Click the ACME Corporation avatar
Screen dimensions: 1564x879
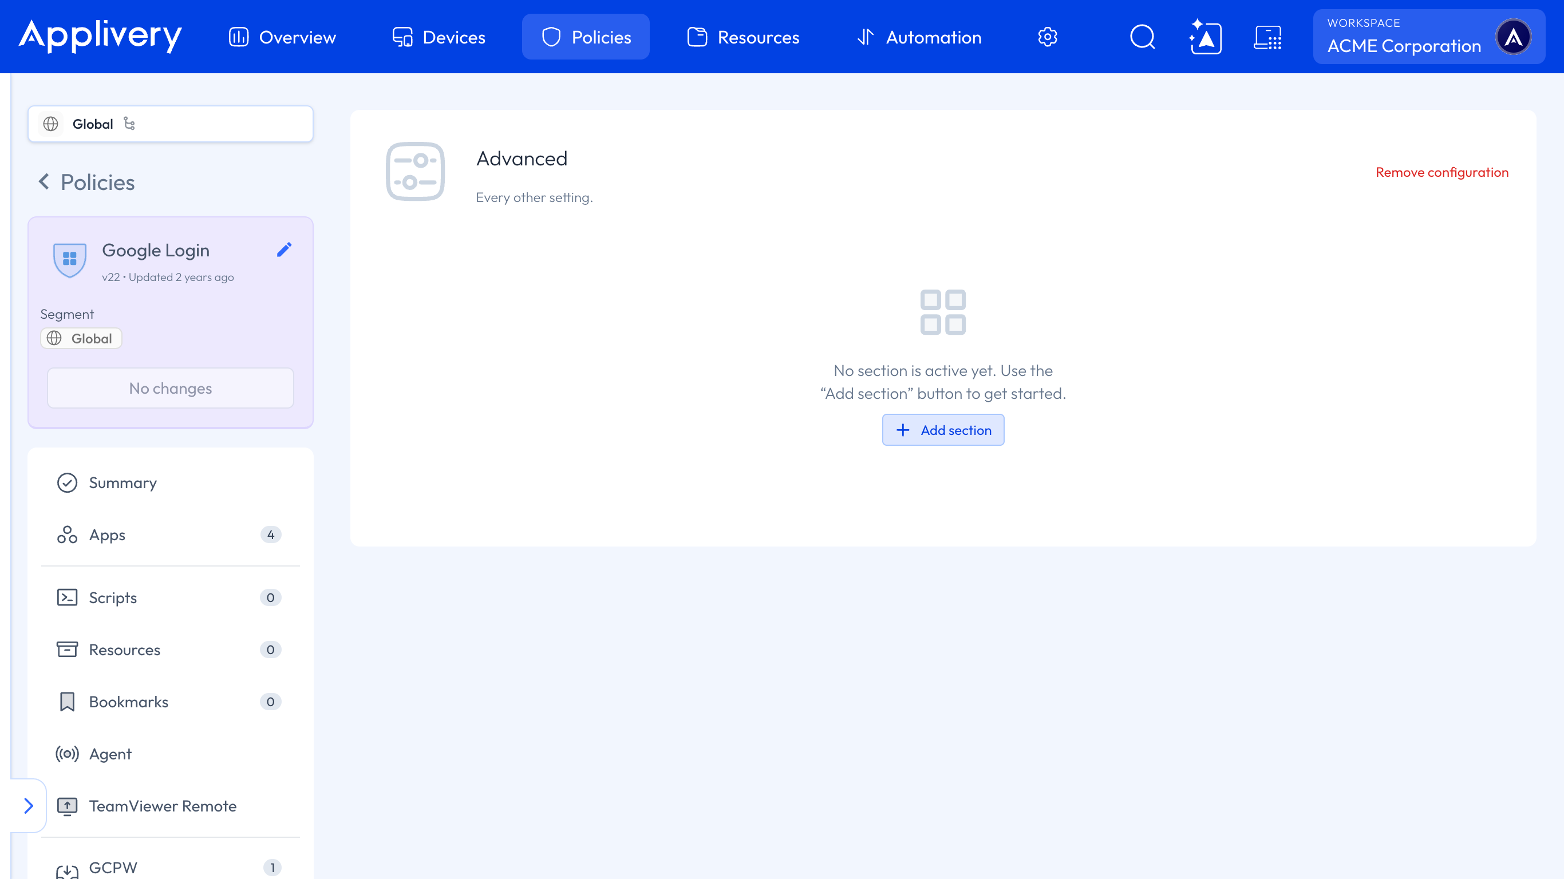(x=1513, y=37)
